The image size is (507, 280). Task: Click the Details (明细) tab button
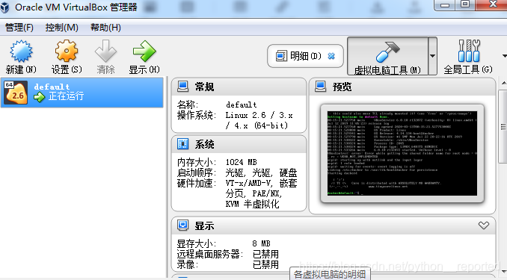(305, 56)
